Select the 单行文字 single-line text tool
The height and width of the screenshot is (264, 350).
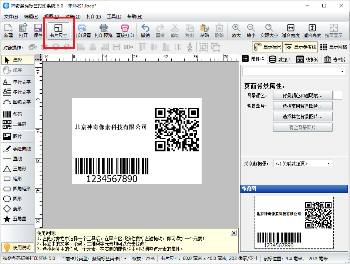tap(18, 82)
